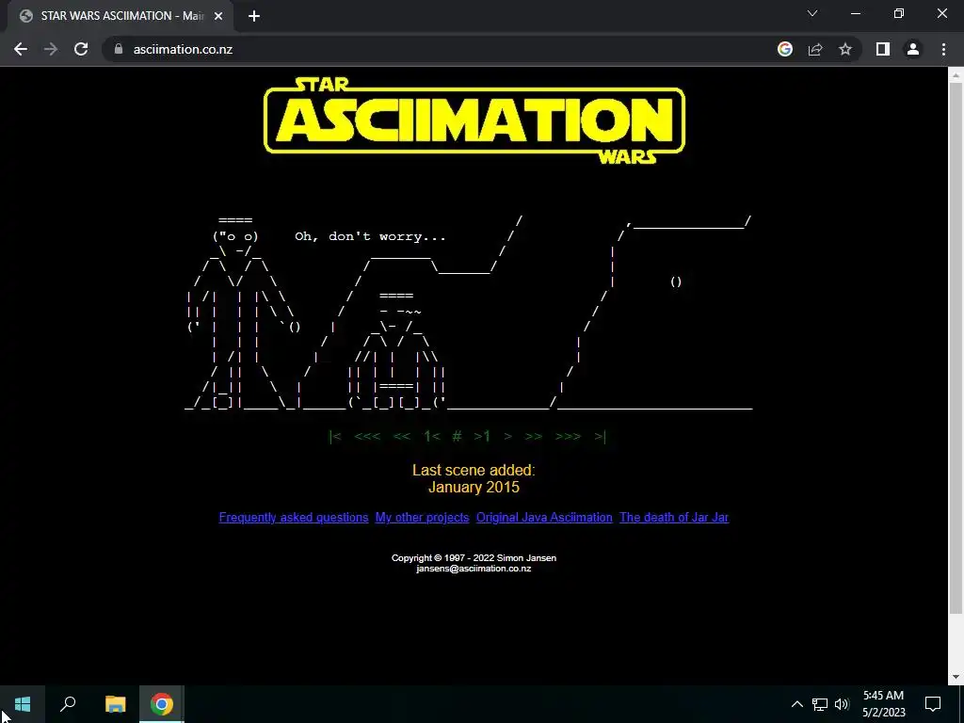The width and height of the screenshot is (964, 723).
Task: Bookmark this page with the star icon
Action: pyautogui.click(x=845, y=49)
